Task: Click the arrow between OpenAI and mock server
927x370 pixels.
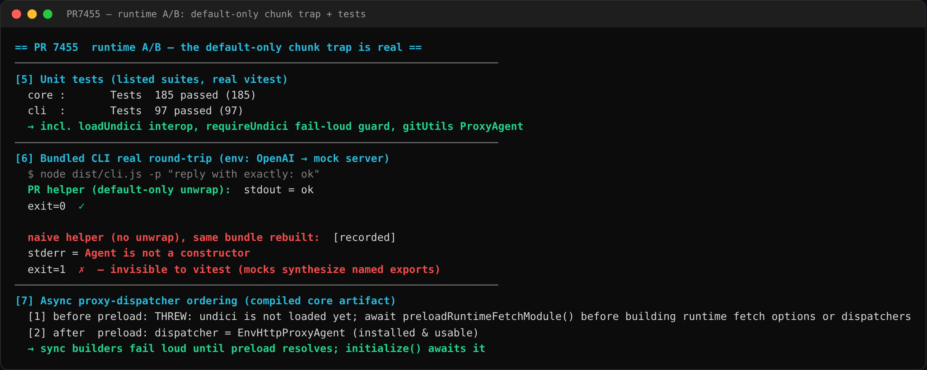Action: pos(304,158)
